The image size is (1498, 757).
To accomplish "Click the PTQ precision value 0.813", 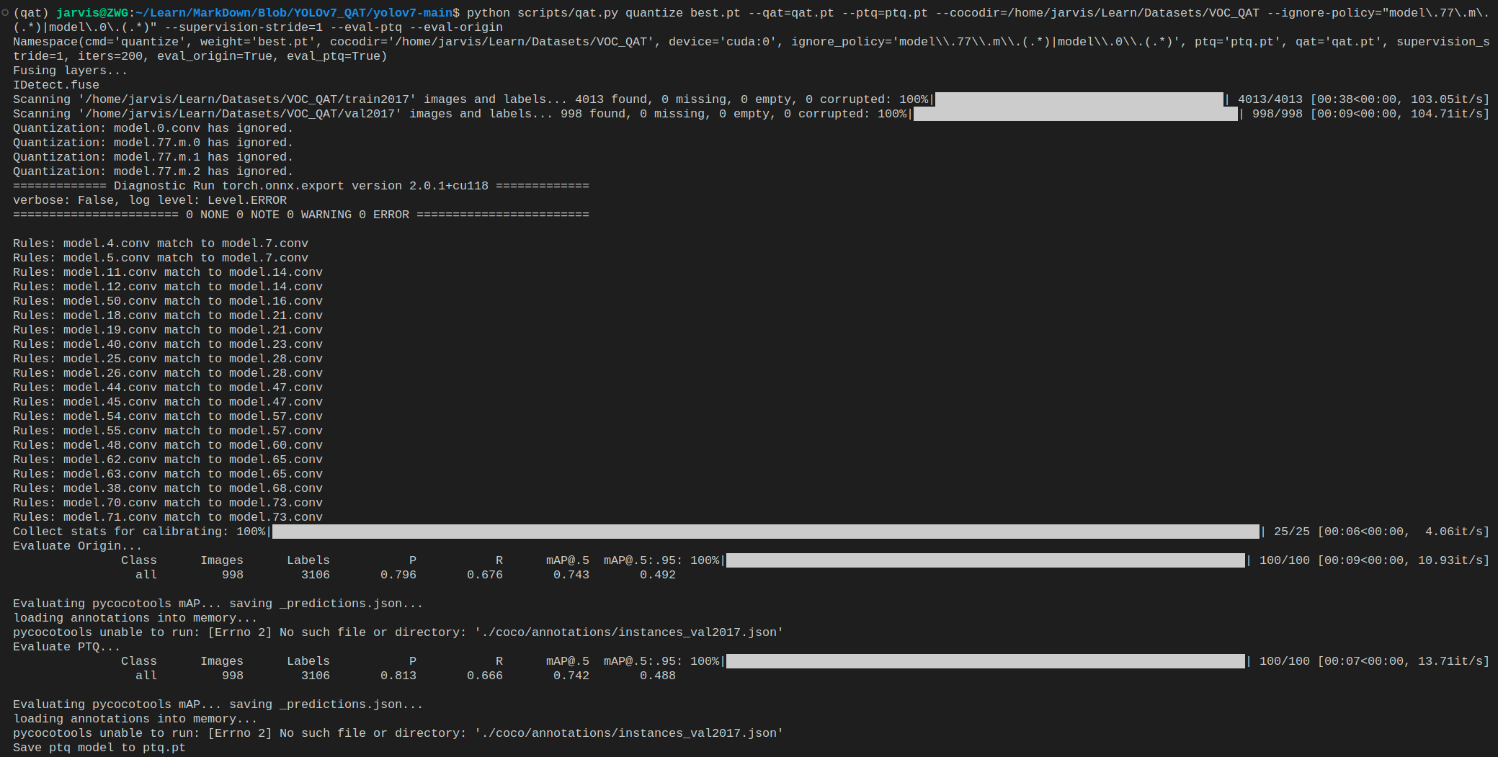I will click(398, 676).
